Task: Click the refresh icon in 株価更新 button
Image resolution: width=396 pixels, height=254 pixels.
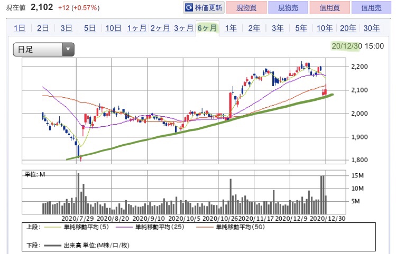Action: pos(189,7)
